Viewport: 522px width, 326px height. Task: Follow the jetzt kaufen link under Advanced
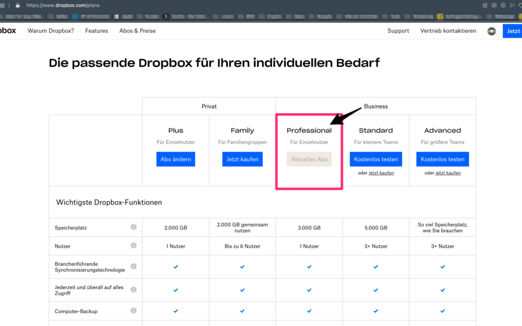[448, 173]
